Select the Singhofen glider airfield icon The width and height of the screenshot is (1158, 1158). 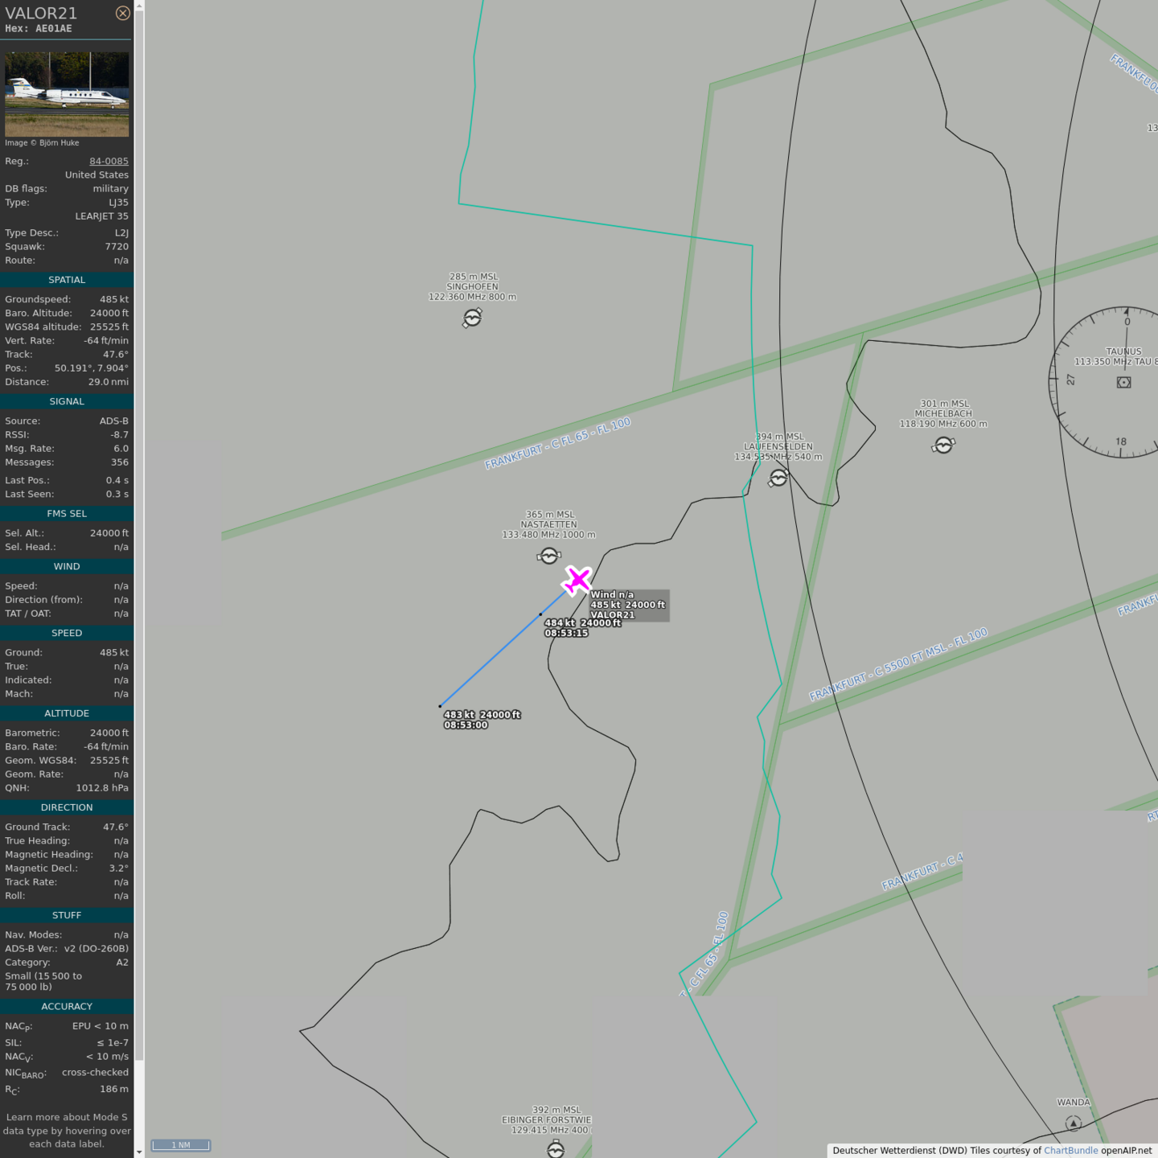(472, 318)
